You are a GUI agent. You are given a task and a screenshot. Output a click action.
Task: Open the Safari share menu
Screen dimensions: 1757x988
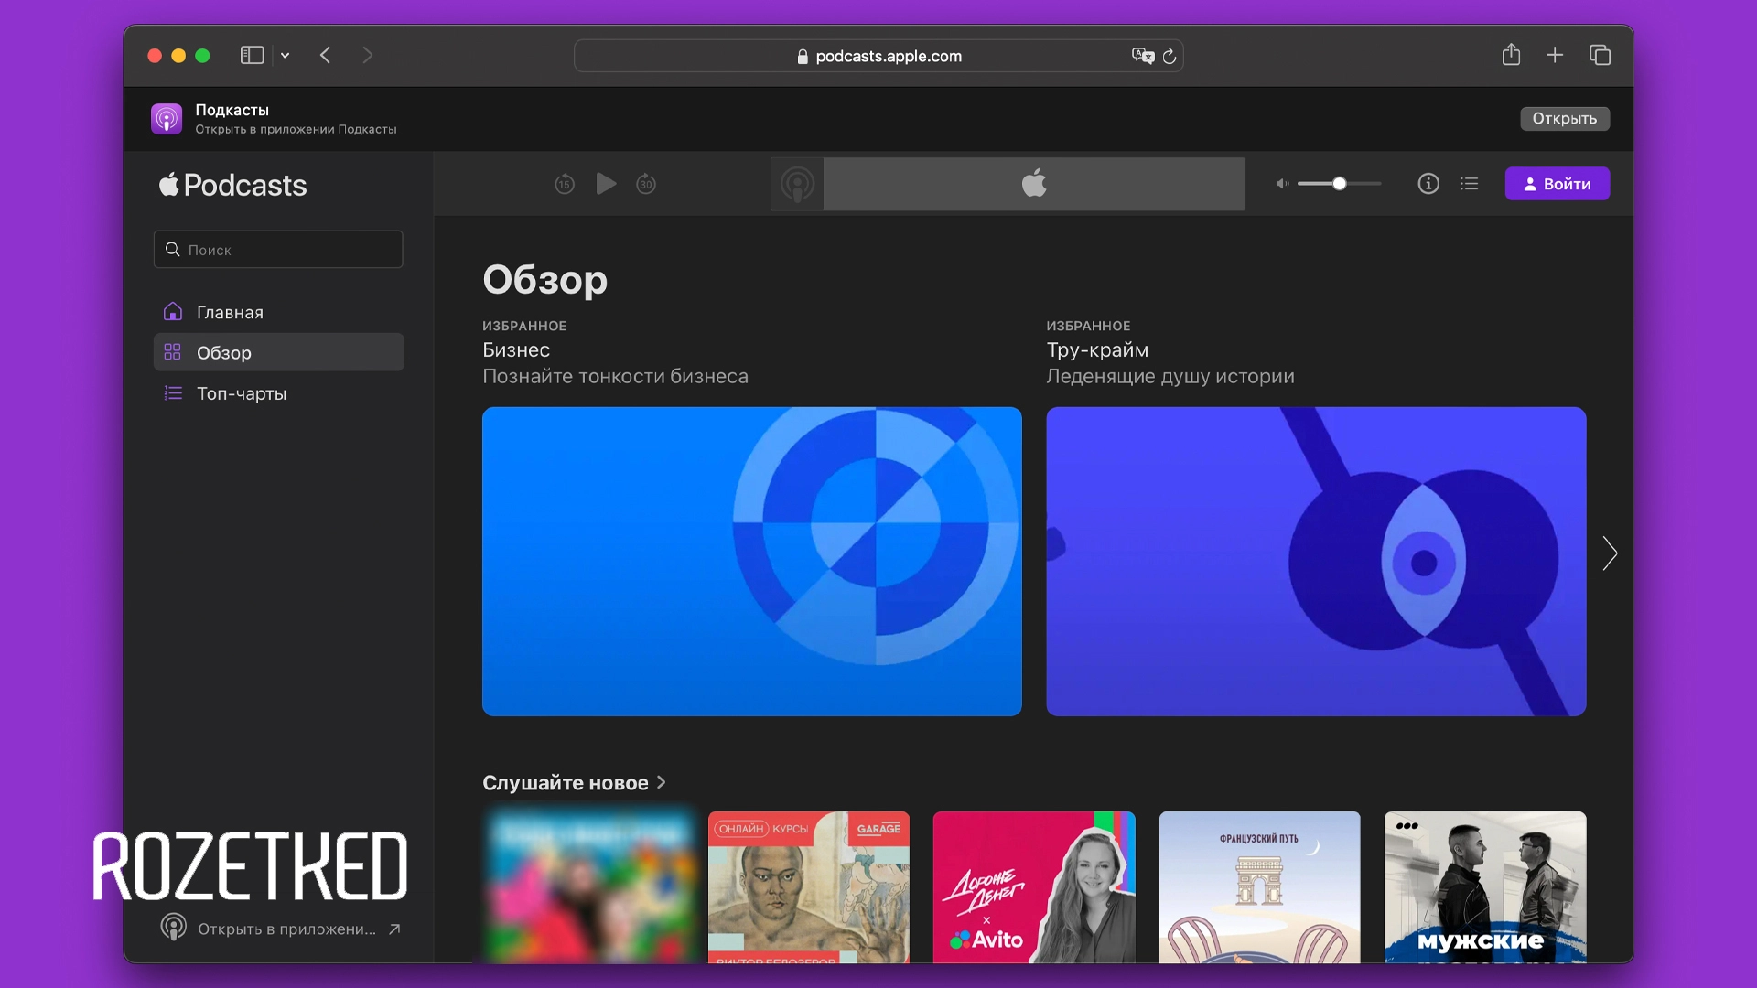(x=1511, y=55)
